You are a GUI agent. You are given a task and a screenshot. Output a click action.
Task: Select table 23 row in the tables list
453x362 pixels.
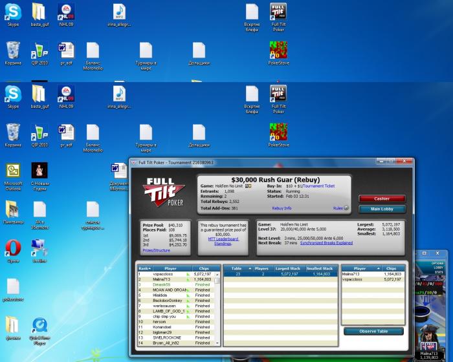point(280,274)
